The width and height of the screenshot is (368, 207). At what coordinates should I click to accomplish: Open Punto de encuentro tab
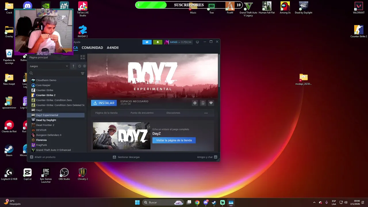142,113
